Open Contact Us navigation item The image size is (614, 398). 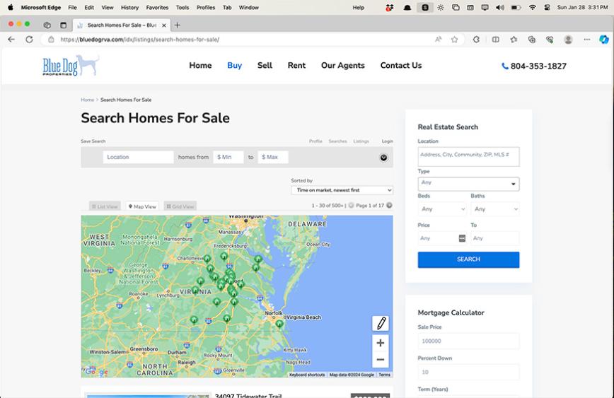(401, 65)
